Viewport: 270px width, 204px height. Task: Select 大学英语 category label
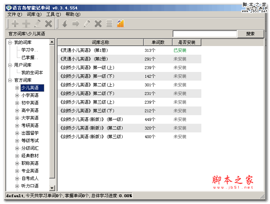[30, 118]
